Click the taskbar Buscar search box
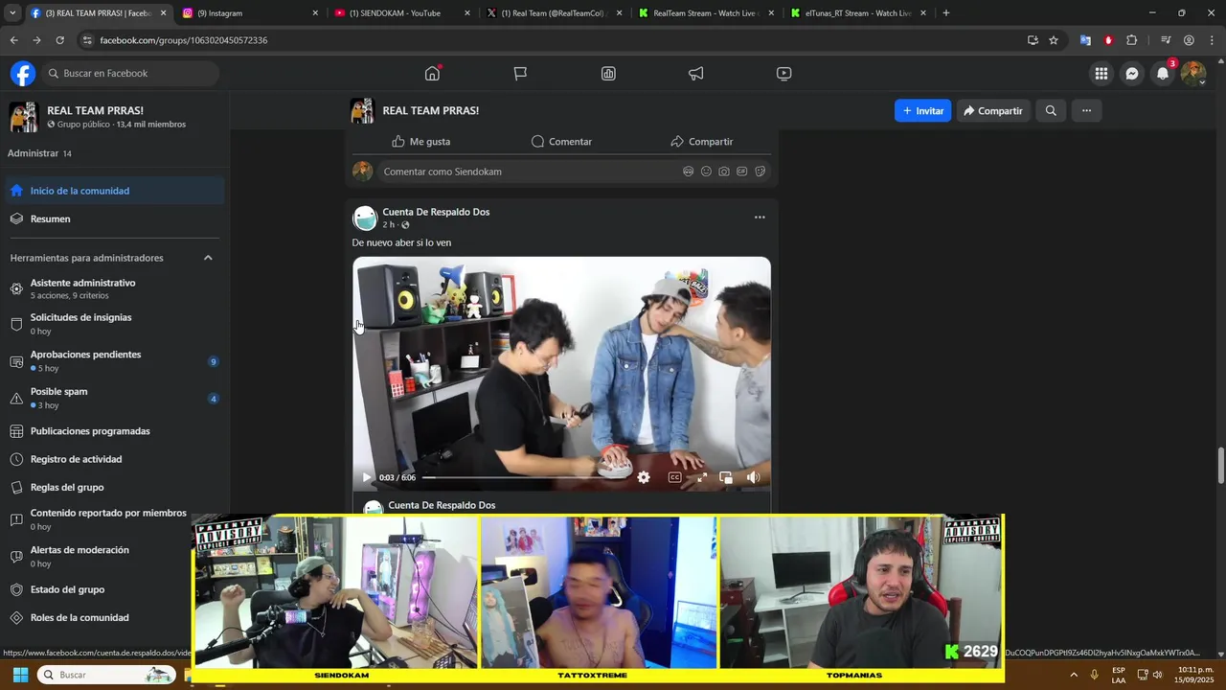Image resolution: width=1226 pixels, height=690 pixels. pos(107,675)
